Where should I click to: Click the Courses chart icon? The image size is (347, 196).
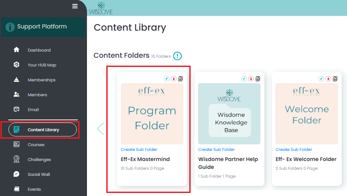point(16,144)
